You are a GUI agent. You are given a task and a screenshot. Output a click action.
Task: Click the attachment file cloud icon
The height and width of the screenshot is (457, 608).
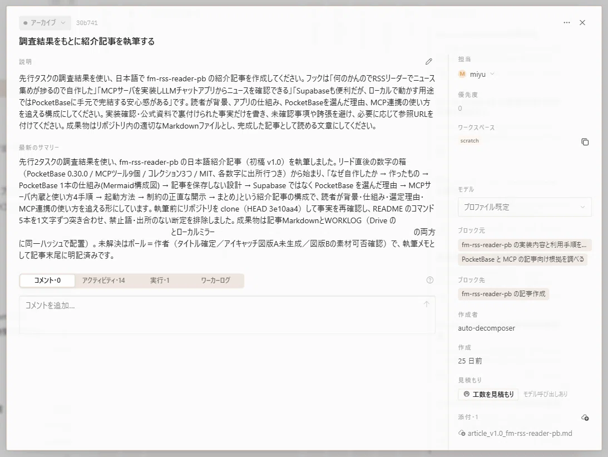pyautogui.click(x=462, y=433)
